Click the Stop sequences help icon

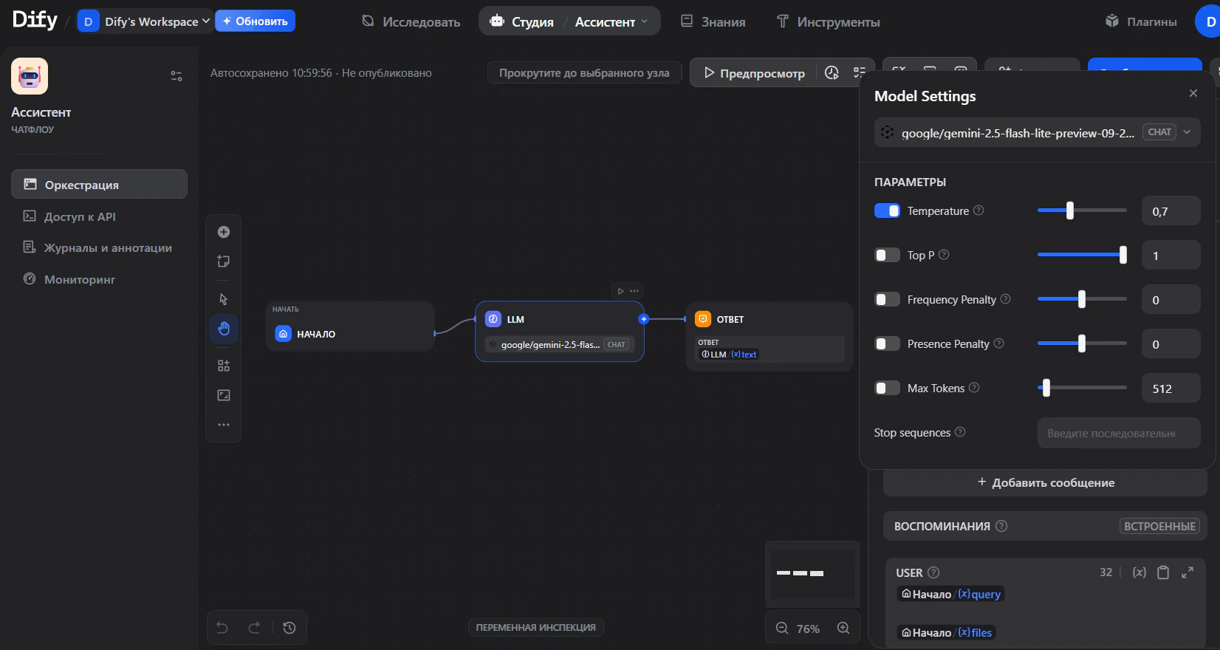point(960,432)
